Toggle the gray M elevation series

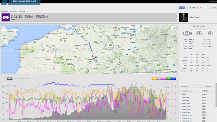[x=159, y=79]
